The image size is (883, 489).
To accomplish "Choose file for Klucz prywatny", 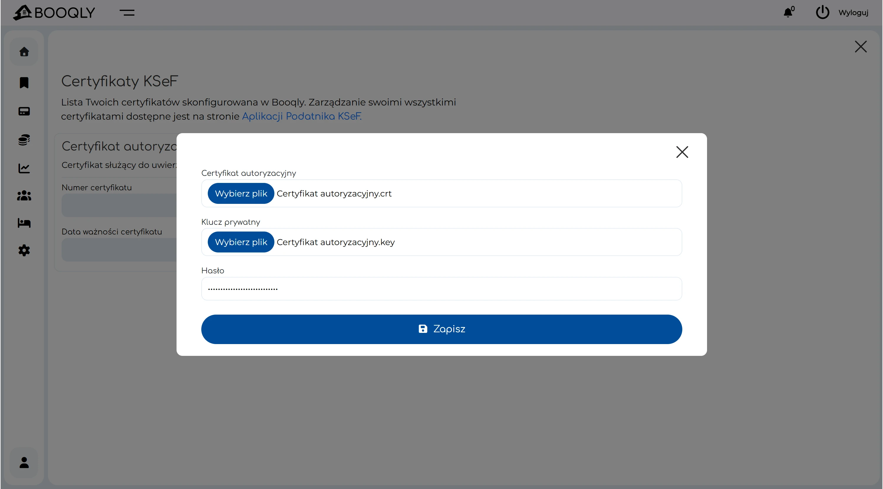I will tap(240, 242).
